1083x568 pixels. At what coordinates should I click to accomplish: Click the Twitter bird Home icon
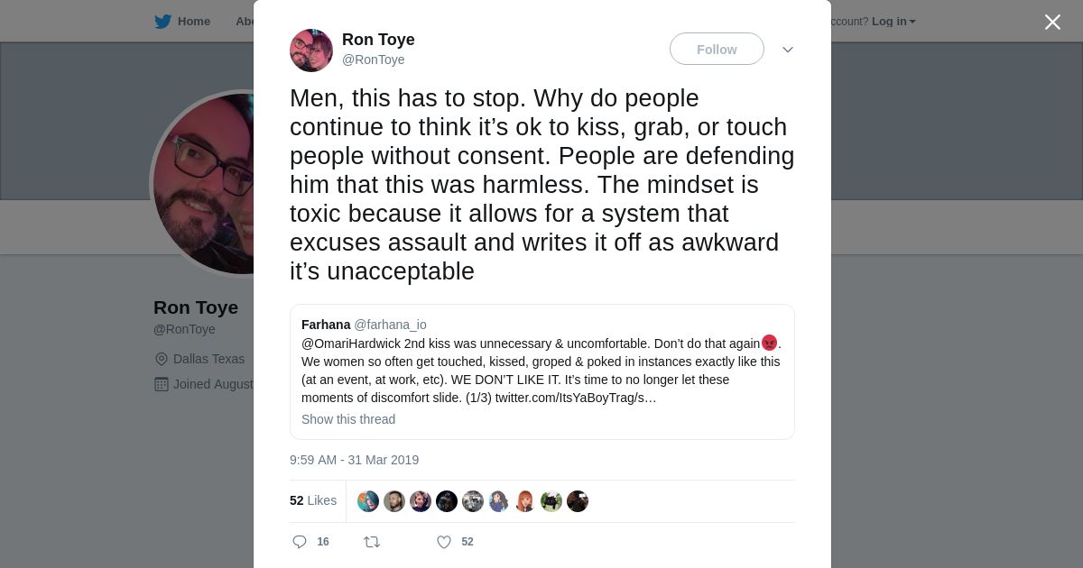(162, 22)
